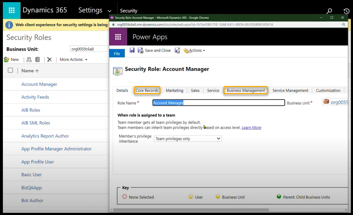Delete the selected role with the X icon

(x=50, y=60)
